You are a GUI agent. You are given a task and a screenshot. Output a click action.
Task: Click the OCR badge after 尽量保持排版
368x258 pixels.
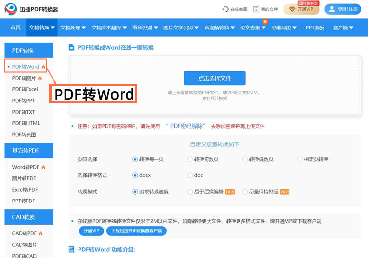[285, 192]
